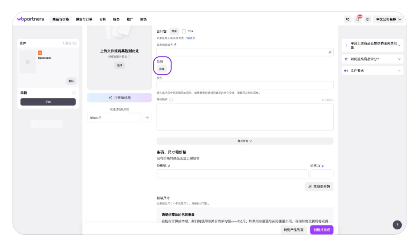Expand the 显示所有 section
Viewport: 419px width, 246px height.
(x=245, y=141)
